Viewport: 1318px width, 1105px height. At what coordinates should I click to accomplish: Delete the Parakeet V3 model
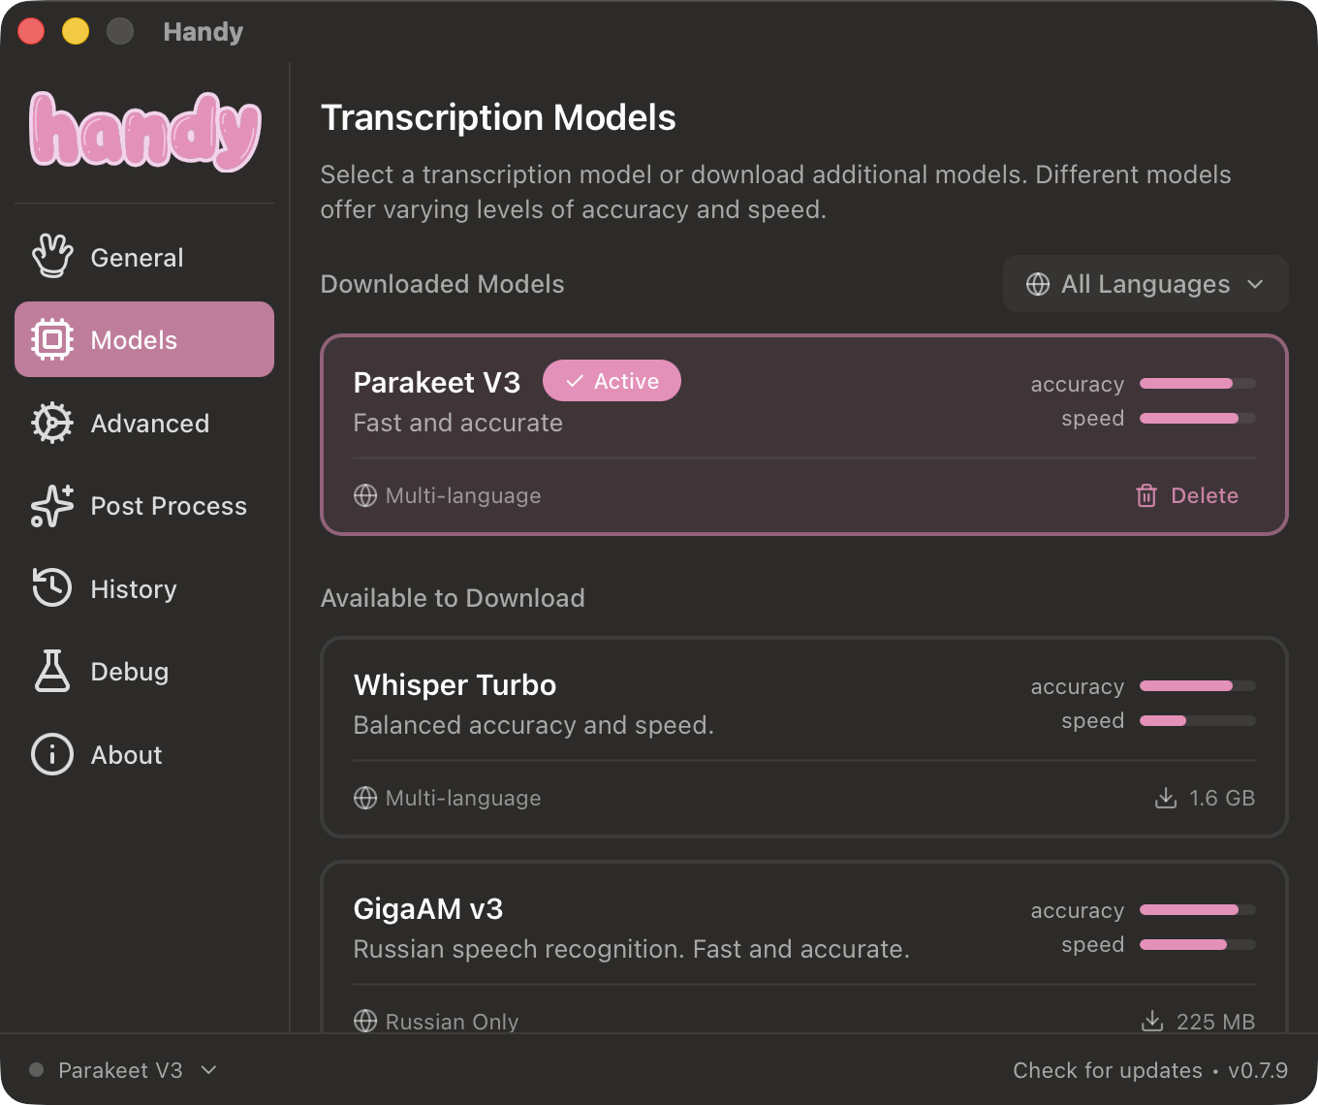tap(1186, 495)
